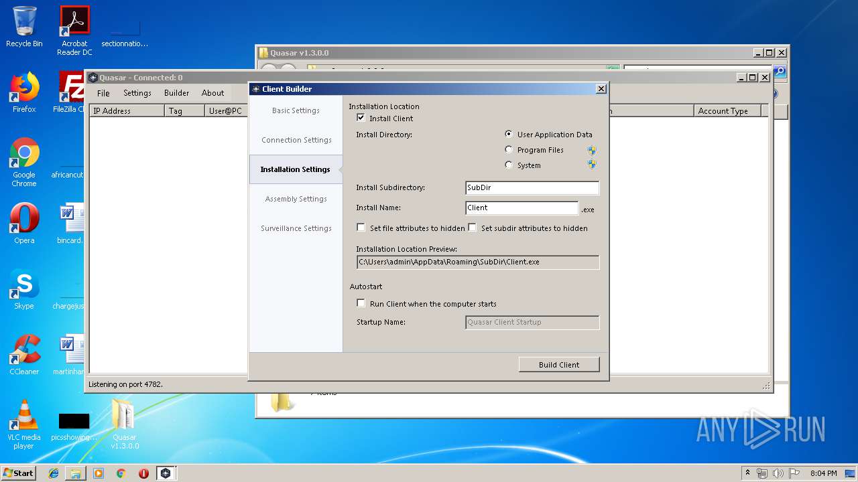The height and width of the screenshot is (482, 858).
Task: Select Program Files install directory
Action: 509,150
